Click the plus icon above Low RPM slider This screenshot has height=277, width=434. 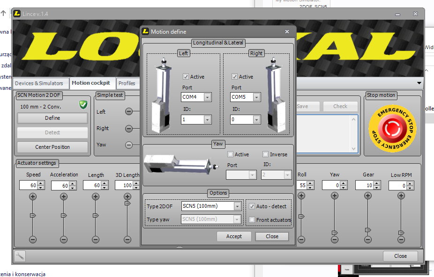pyautogui.click(x=401, y=196)
